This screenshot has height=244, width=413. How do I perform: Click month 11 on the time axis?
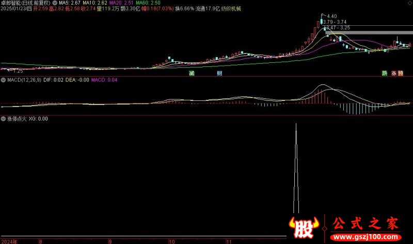[x=229, y=241]
